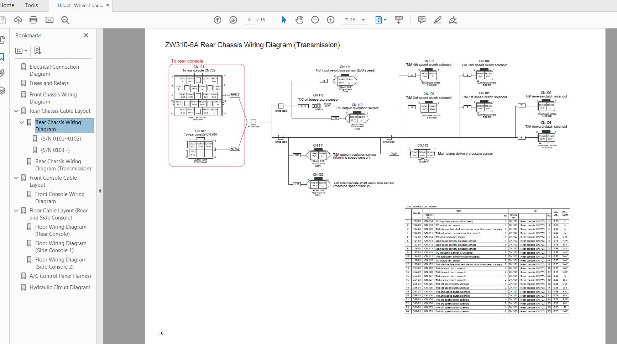Select the Hand tool in the toolbar
617x344 pixels.
click(299, 20)
